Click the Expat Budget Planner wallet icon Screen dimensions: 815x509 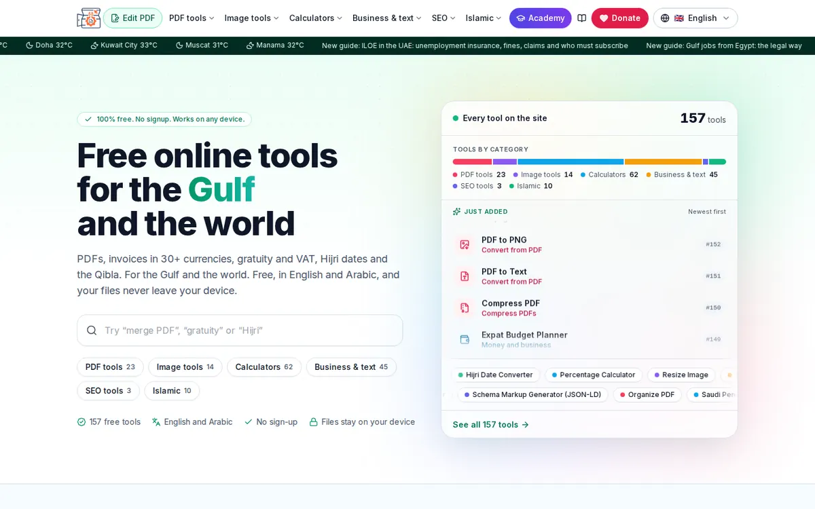[465, 339]
